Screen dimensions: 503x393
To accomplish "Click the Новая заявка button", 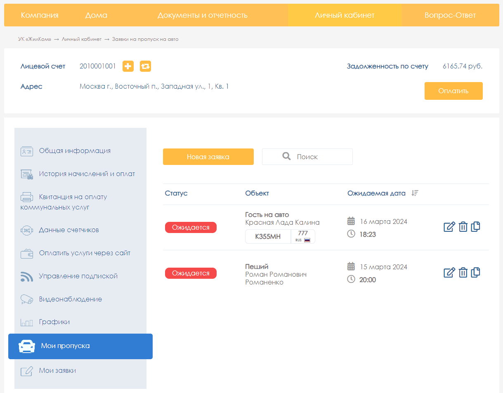I will pyautogui.click(x=208, y=157).
